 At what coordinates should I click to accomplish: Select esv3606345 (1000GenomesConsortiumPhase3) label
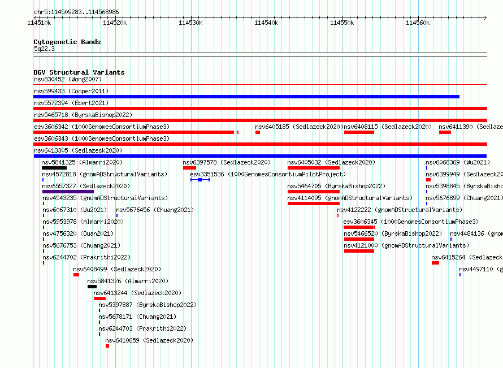[x=411, y=222]
